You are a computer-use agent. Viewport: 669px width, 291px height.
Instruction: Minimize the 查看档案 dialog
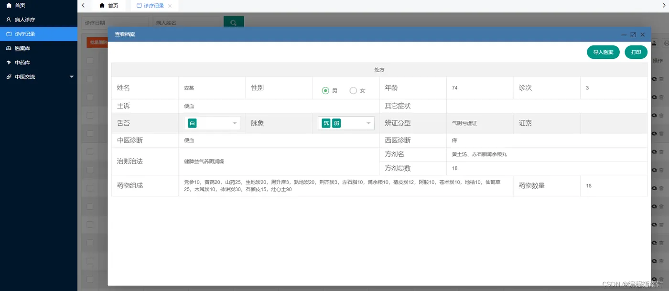624,35
